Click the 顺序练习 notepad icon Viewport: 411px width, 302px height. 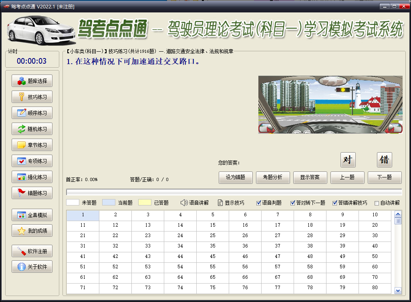[x=22, y=113]
